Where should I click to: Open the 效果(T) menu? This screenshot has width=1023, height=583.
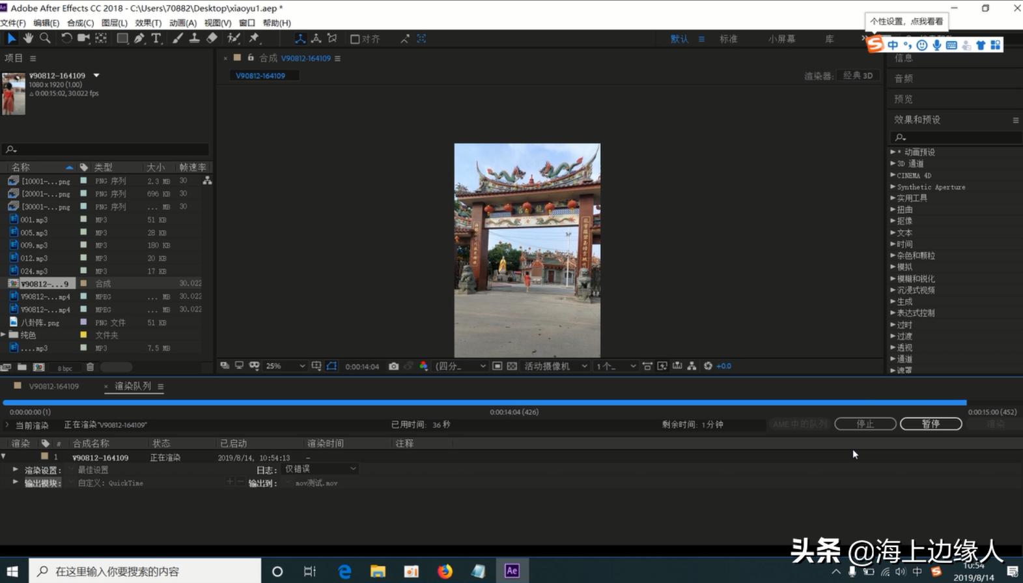pyautogui.click(x=148, y=23)
